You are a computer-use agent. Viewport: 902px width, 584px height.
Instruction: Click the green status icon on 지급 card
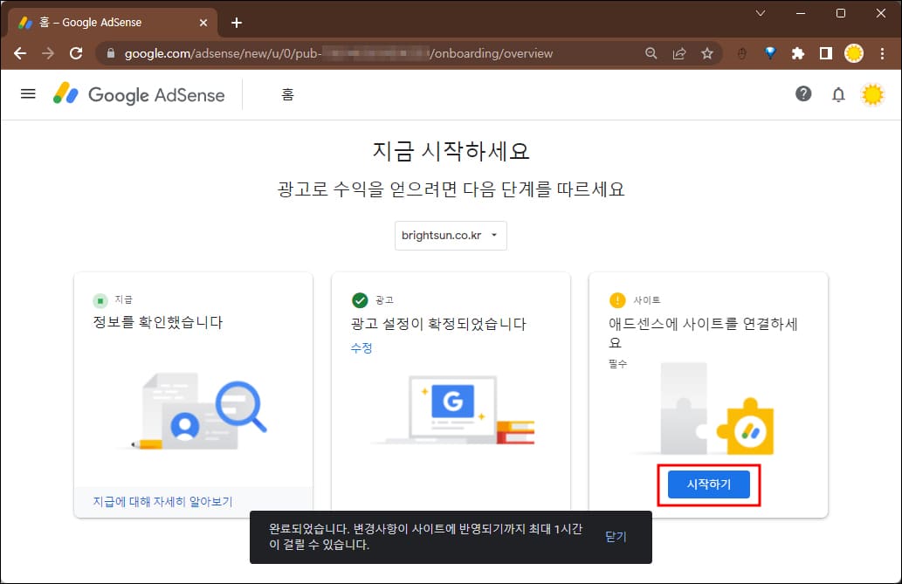click(x=100, y=300)
